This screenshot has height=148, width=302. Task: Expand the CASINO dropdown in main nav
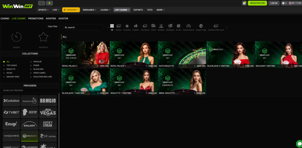(x=105, y=10)
